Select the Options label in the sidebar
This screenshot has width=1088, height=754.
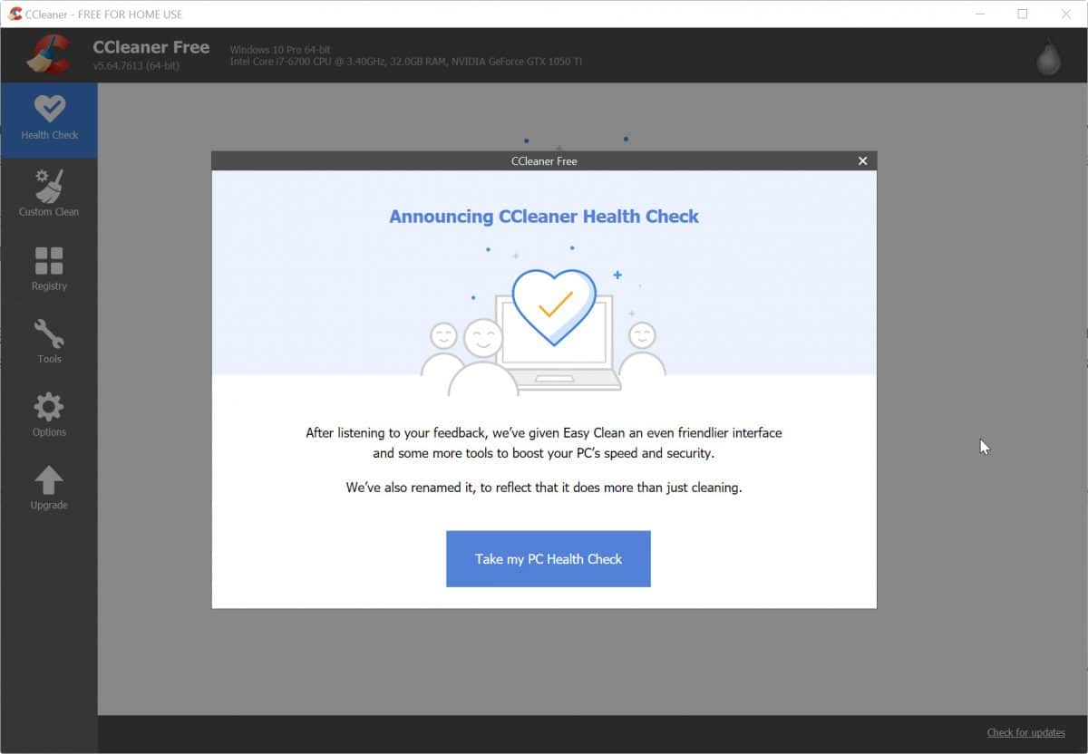[49, 431]
